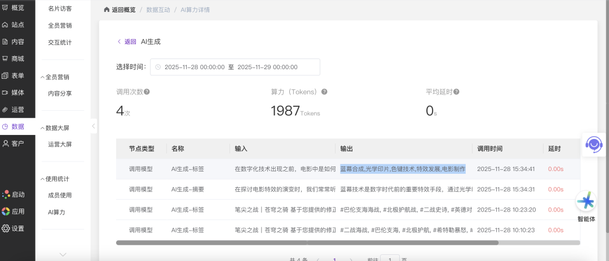
Task: Click the 商城 shopping cart icon
Action: [x=5, y=59]
